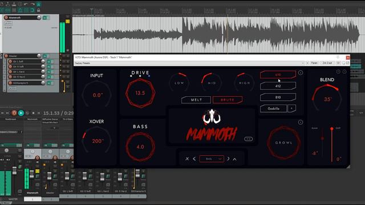Click the plus button next to Godzilla
The width and height of the screenshot is (365, 205).
point(292,109)
